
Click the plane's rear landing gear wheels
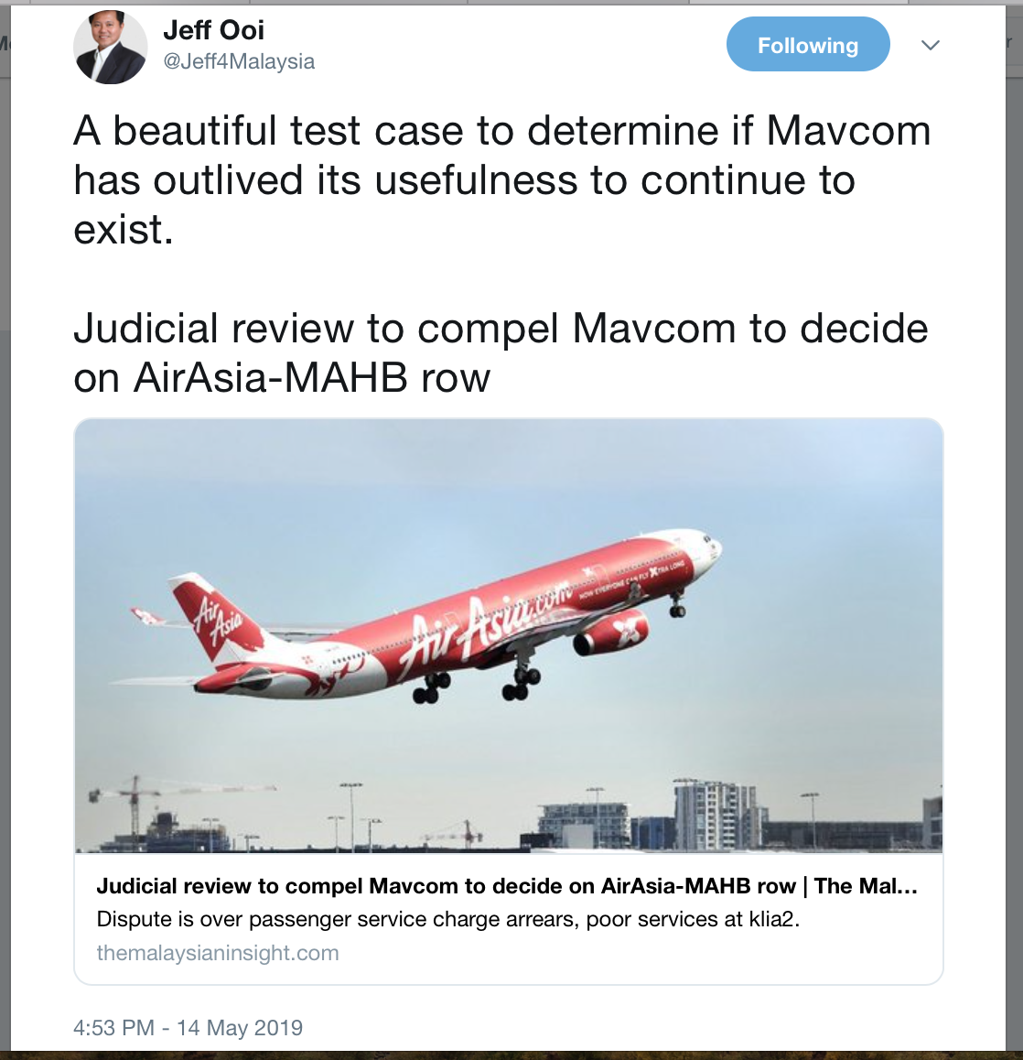coord(430,688)
